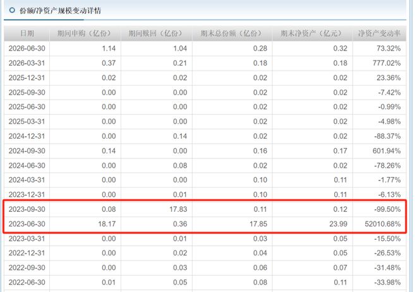Click the 2023-09-30 date in highlighted box
The width and height of the screenshot is (417, 292).
coord(27,209)
